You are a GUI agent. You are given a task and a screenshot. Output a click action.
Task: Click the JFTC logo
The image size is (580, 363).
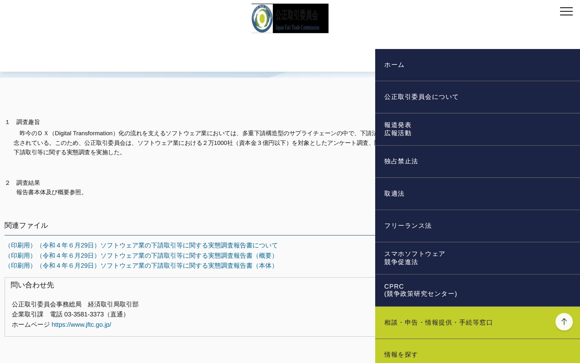coord(289,18)
